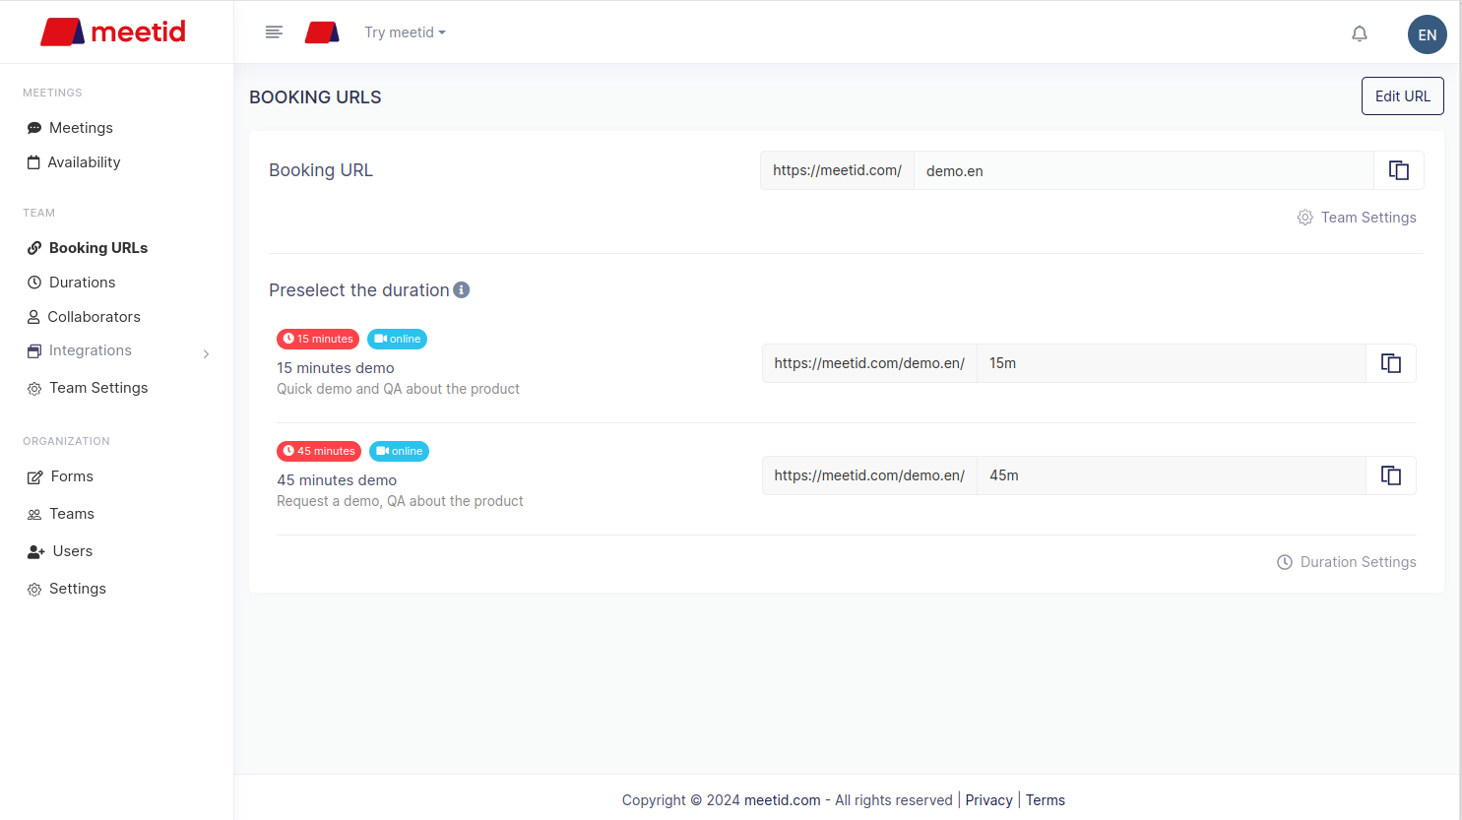The image size is (1462, 820).
Task: Select Booking URLs in the sidebar
Action: [x=88, y=248]
